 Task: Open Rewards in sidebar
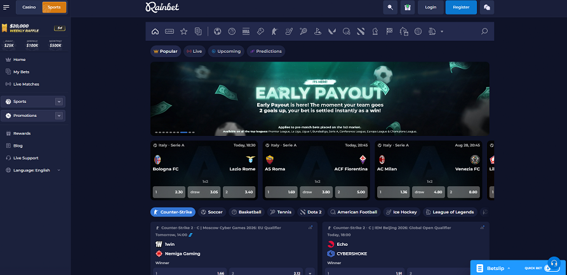click(x=22, y=133)
